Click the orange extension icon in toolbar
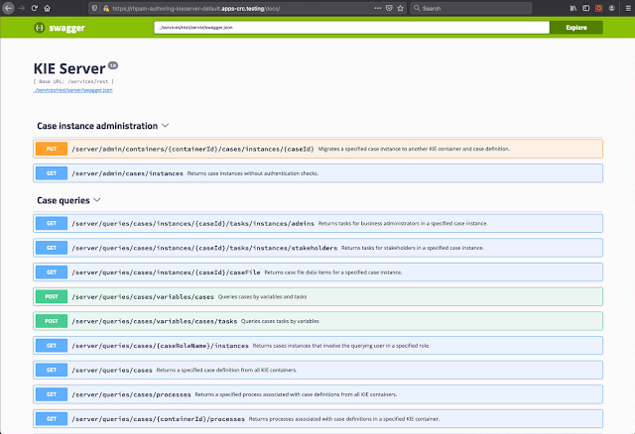This screenshot has width=635, height=434. [598, 8]
